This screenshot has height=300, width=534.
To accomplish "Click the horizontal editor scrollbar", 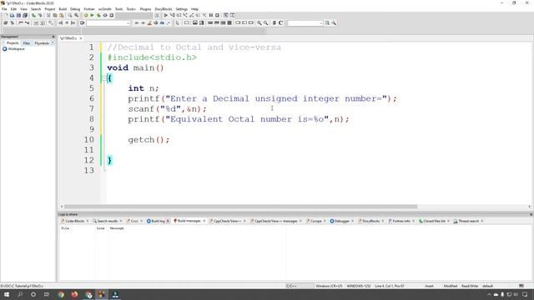I will click(x=241, y=207).
